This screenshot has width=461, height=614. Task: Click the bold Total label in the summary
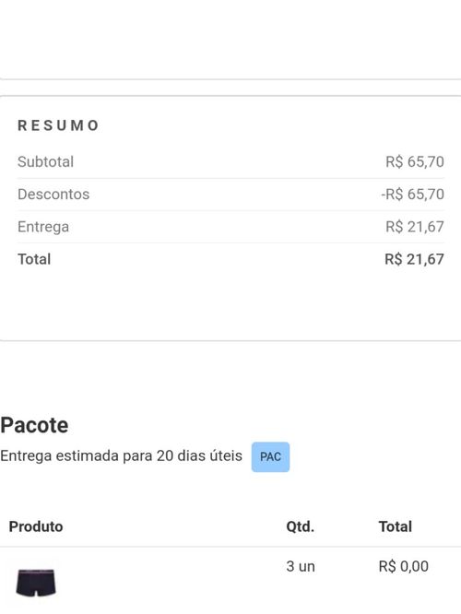(x=34, y=259)
